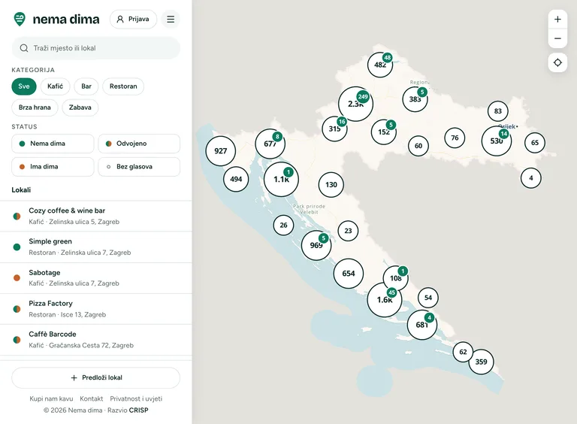The height and width of the screenshot is (424, 577).
Task: Focus the Traži mjesto ili lokal search field
Action: pos(95,48)
